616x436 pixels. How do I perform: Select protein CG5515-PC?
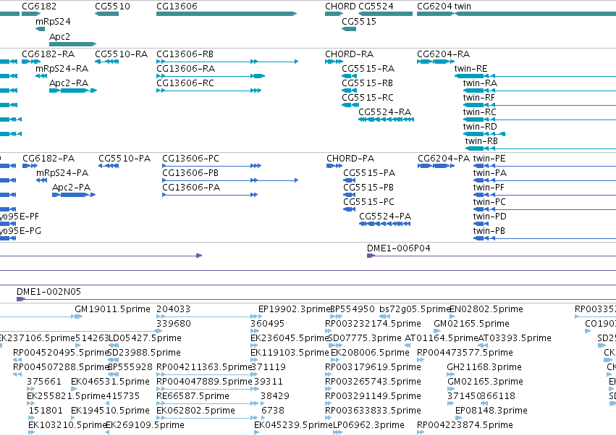[x=369, y=203]
